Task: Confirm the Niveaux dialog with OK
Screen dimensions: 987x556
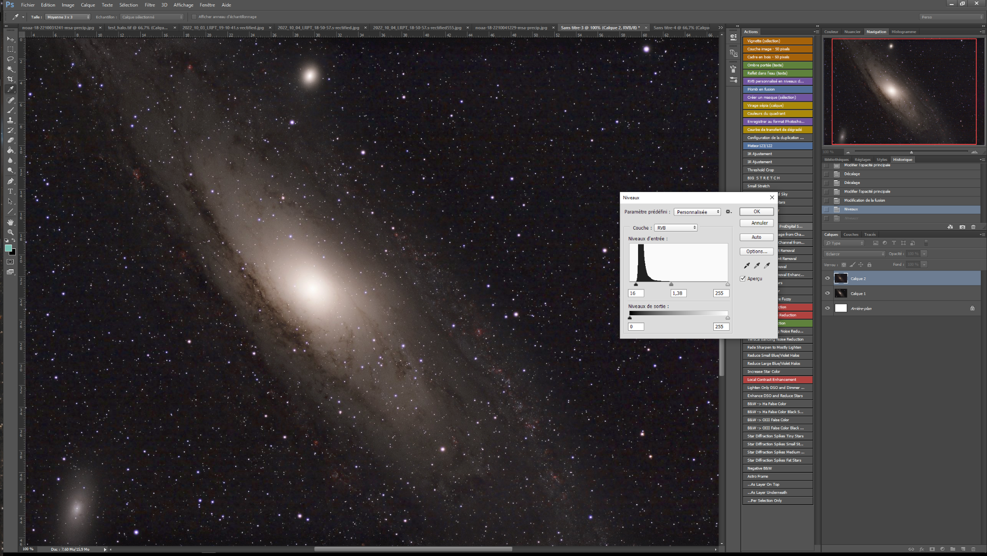Action: point(757,212)
